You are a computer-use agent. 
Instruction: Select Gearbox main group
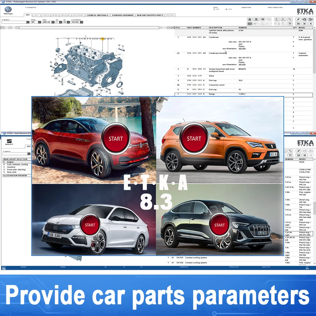17,167
